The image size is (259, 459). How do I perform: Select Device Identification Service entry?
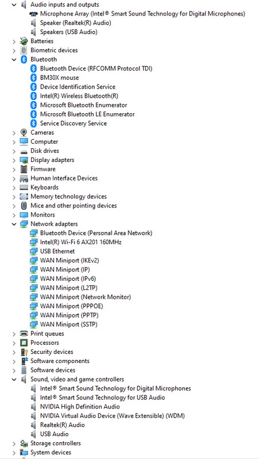click(x=78, y=87)
